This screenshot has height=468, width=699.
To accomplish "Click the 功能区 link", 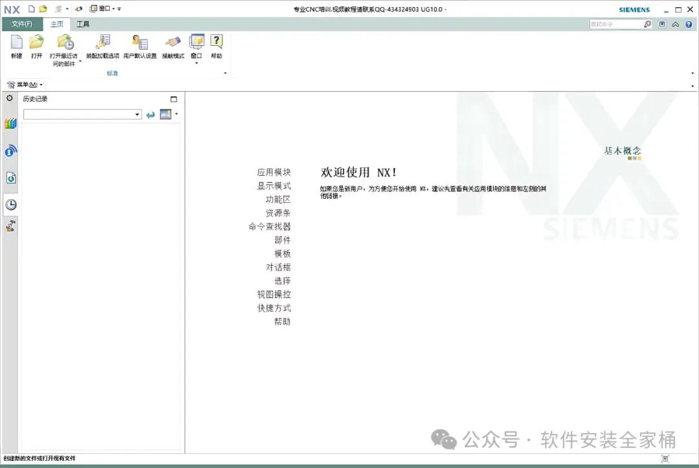I will [x=278, y=200].
